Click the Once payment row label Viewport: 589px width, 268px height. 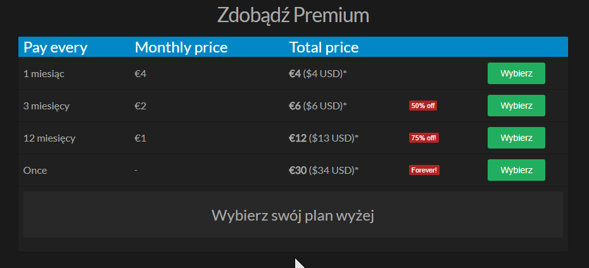pos(35,171)
